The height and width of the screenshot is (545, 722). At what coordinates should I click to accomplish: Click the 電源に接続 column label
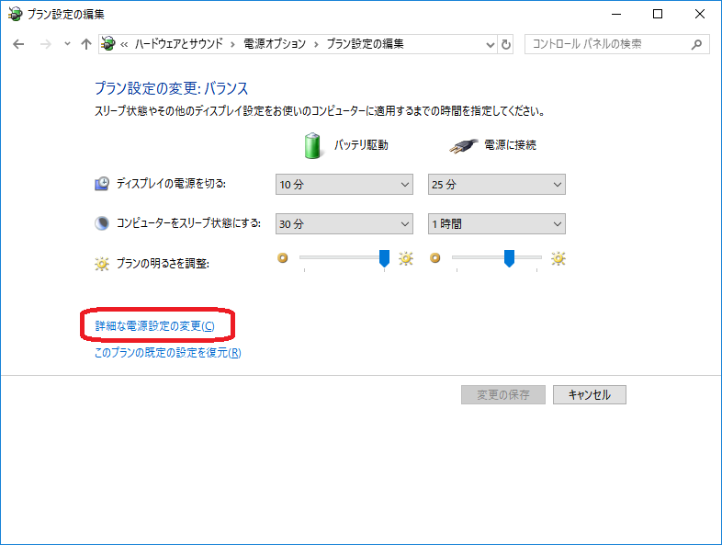(x=510, y=145)
